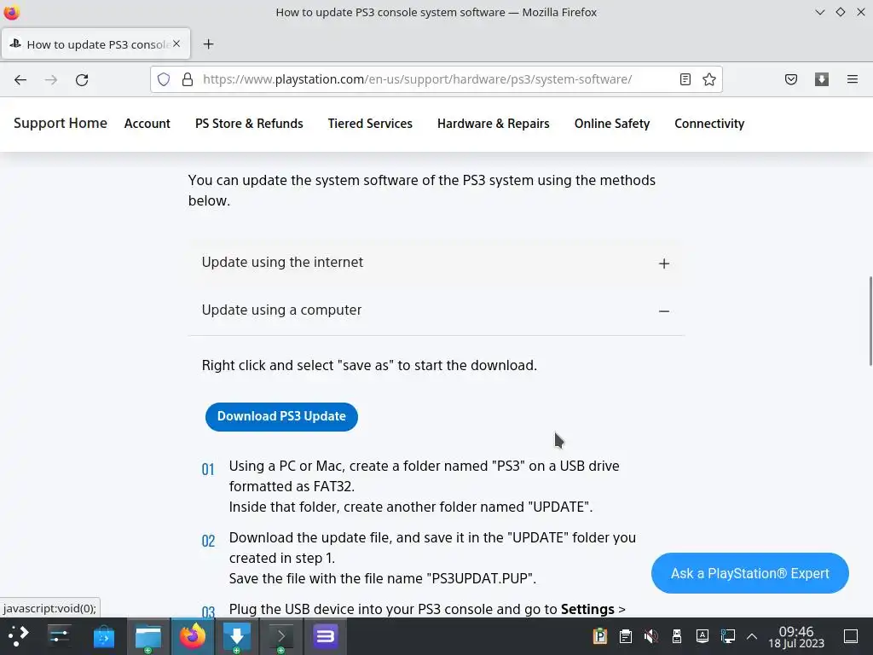Expand 'Update using the internet' section
This screenshot has height=655, width=873.
(x=436, y=263)
